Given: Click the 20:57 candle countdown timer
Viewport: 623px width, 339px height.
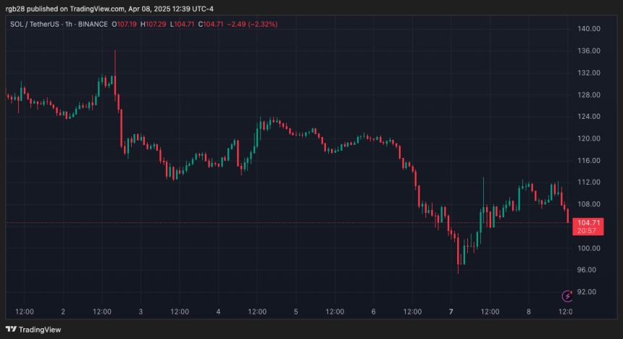Looking at the screenshot, I should [588, 231].
